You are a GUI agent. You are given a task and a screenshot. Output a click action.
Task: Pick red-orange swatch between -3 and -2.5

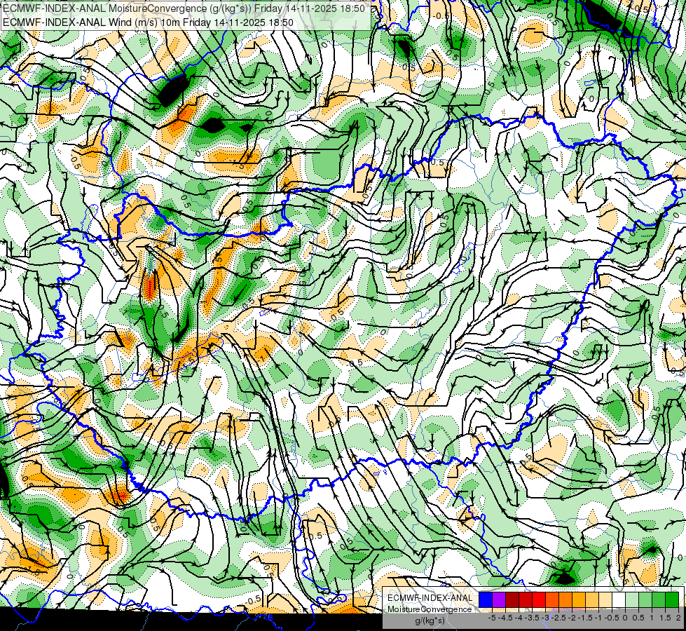pyautogui.click(x=552, y=600)
